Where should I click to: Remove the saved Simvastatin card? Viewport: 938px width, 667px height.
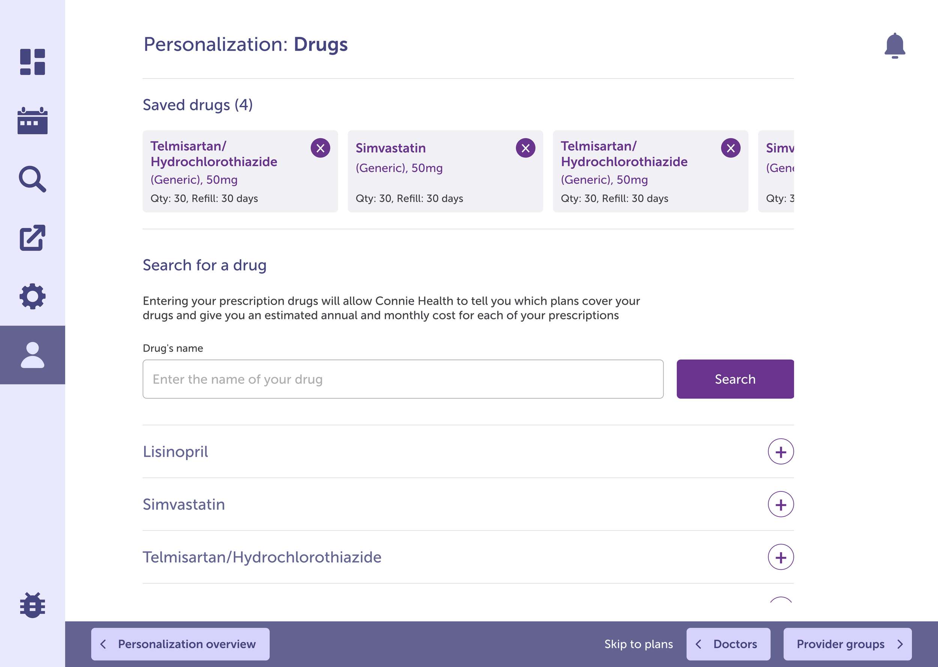[x=525, y=148]
